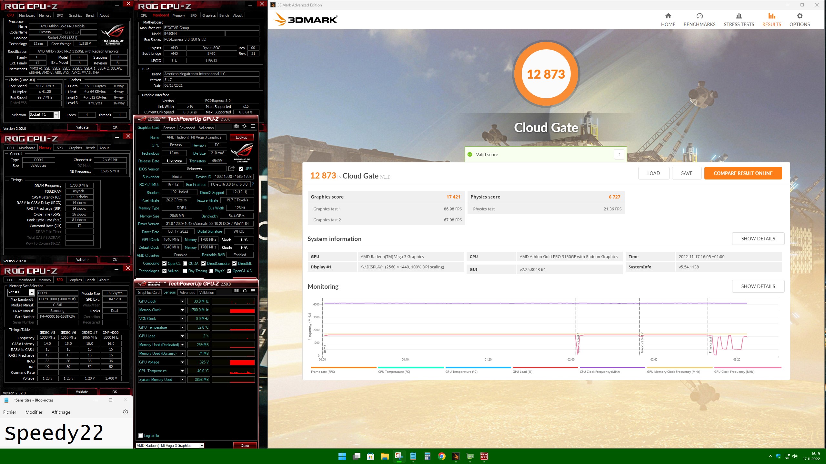The width and height of the screenshot is (826, 464).
Task: Click the camera icon in the GPU-Z Sensors window
Action: (x=237, y=291)
